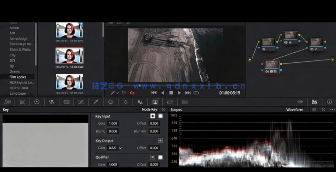Click the Blur R. value field
The width and height of the screenshot is (336, 172).
(x=113, y=131)
